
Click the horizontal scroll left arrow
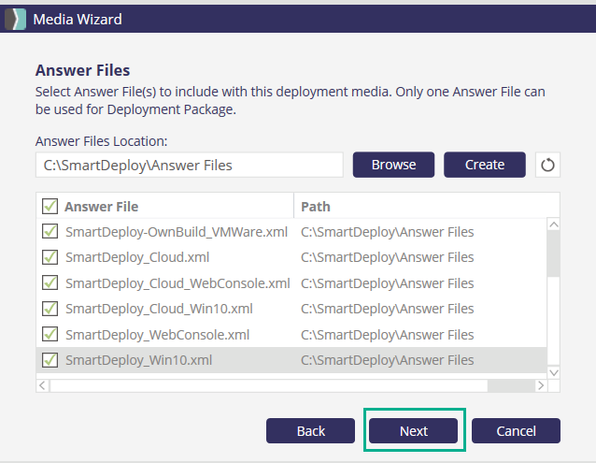42,385
